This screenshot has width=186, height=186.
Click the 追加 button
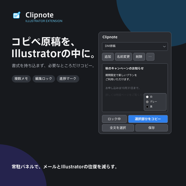108,57
